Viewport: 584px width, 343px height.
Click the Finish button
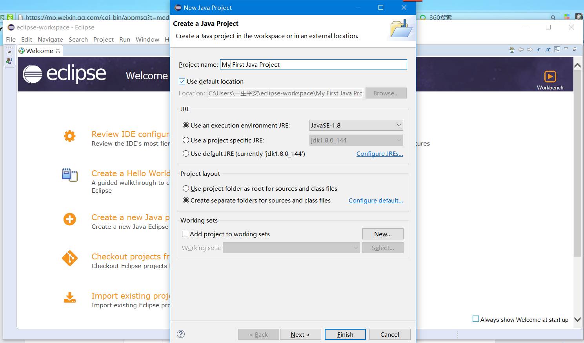point(345,334)
